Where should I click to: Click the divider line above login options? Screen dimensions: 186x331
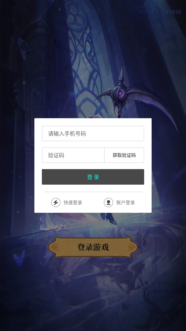click(93, 192)
